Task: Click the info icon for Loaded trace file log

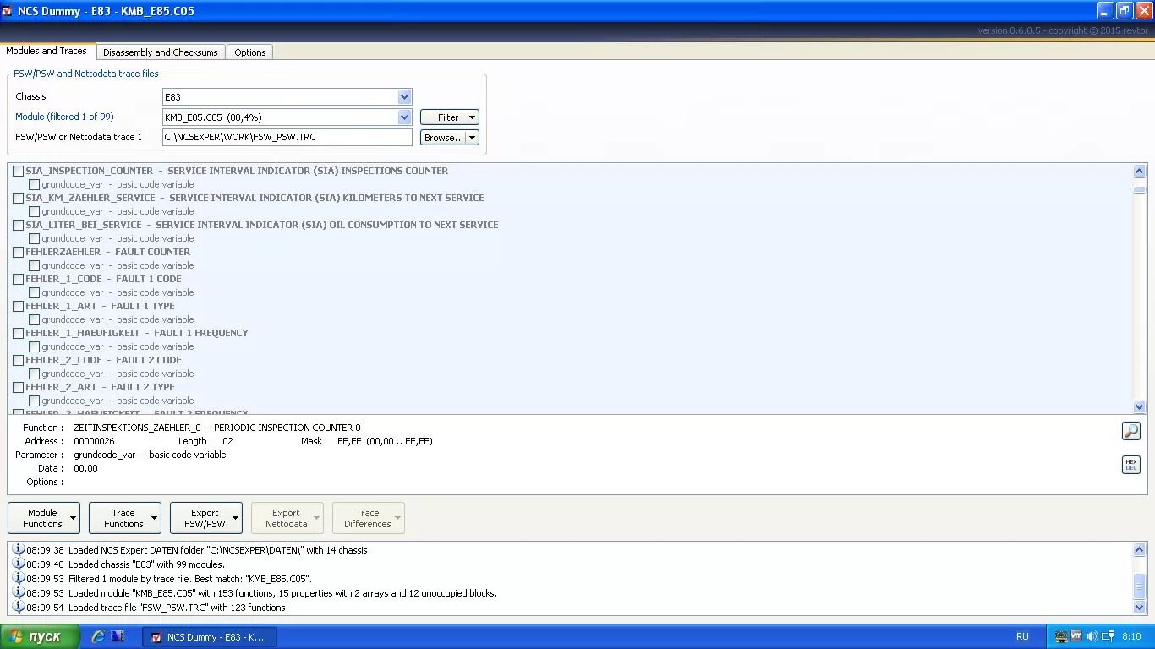Action: 18,607
